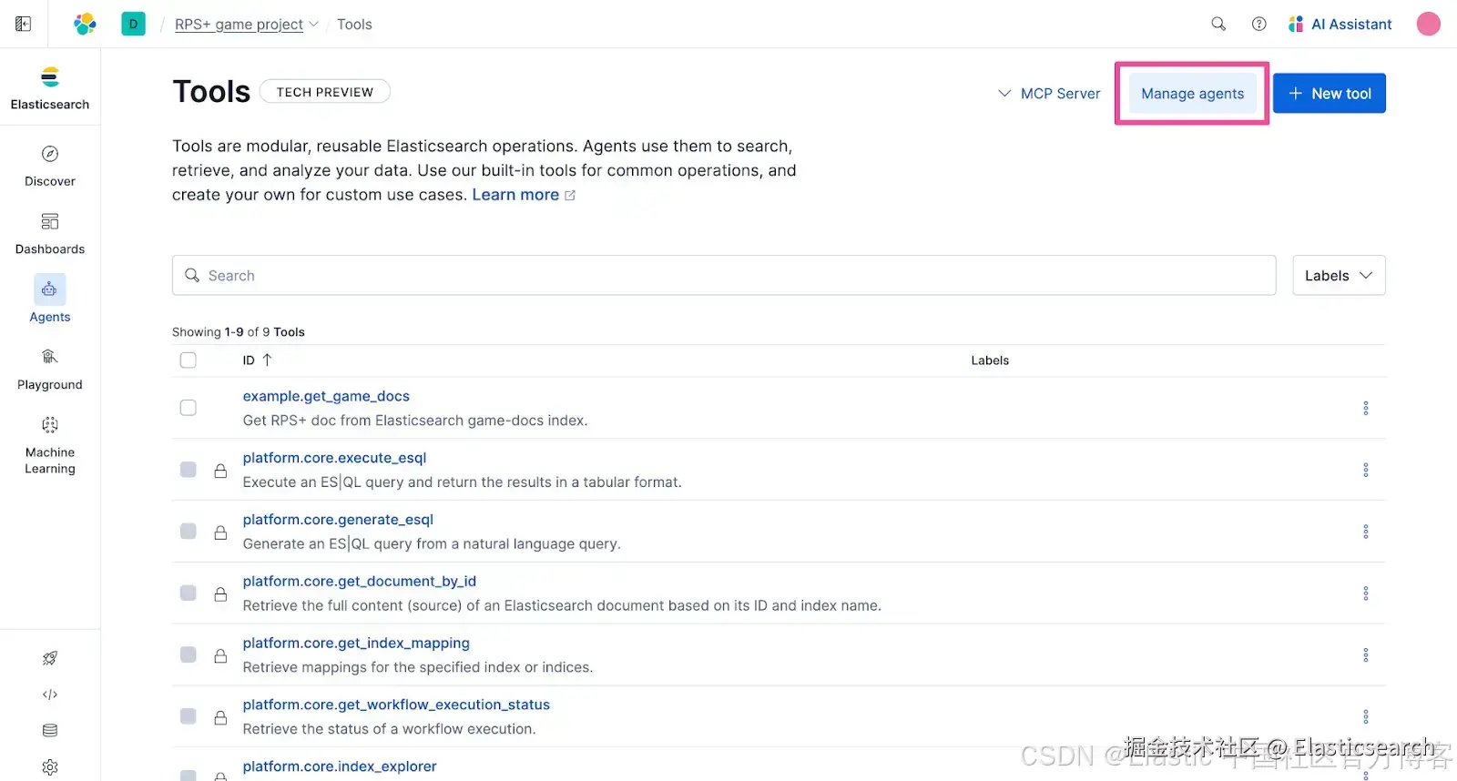Screen dimensions: 1457x781
Task: Open the AI Assistant
Action: click(1340, 25)
